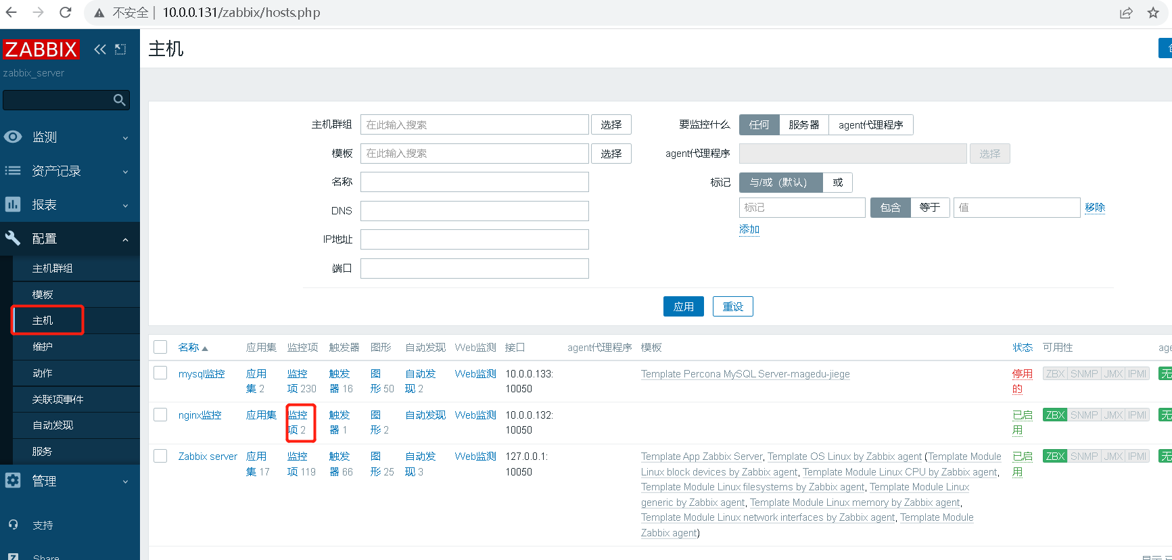Click the kiosk mode sidebar icon
Image resolution: width=1172 pixels, height=560 pixels.
(x=120, y=49)
